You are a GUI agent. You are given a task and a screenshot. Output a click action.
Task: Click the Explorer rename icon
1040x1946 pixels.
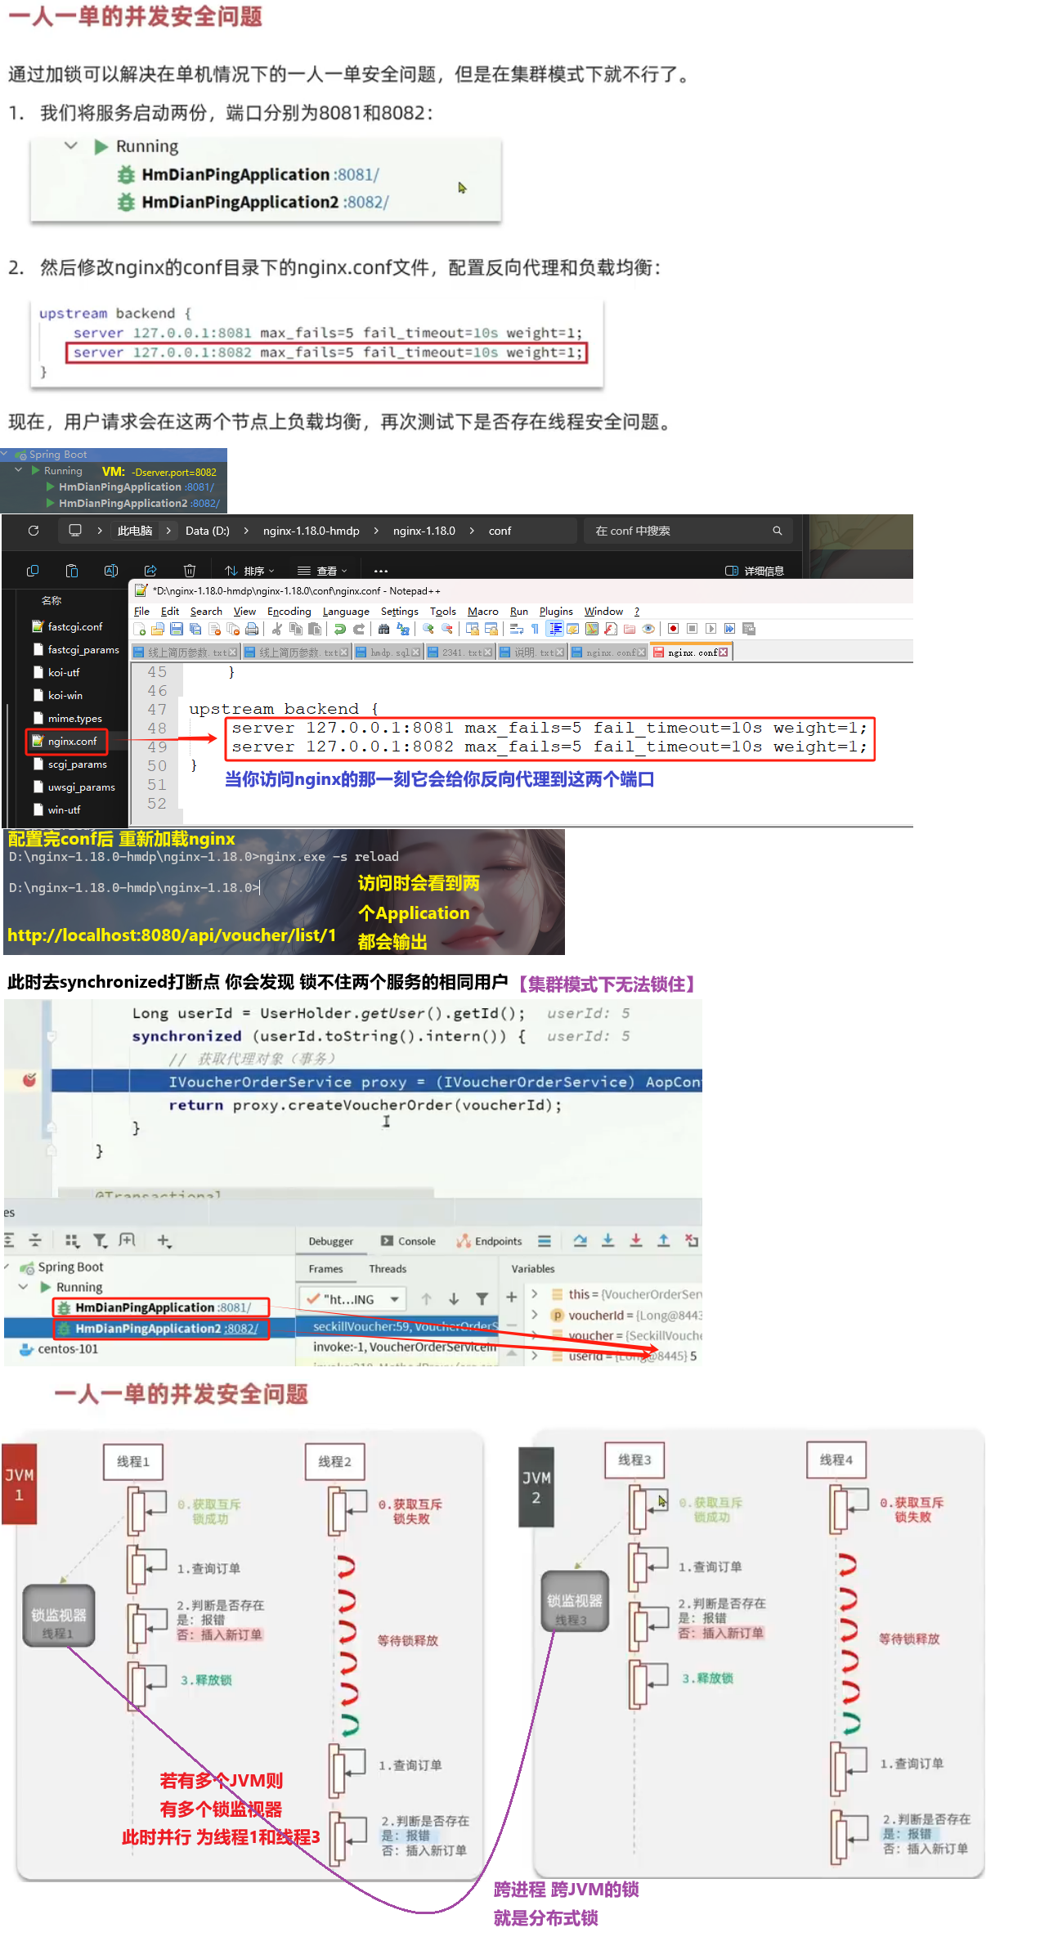coord(111,571)
